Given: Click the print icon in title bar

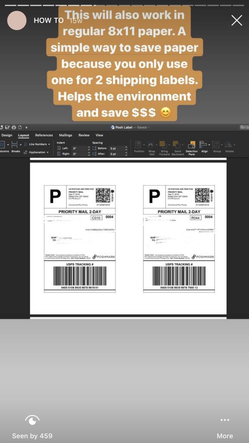Looking at the screenshot, I should point(13,128).
